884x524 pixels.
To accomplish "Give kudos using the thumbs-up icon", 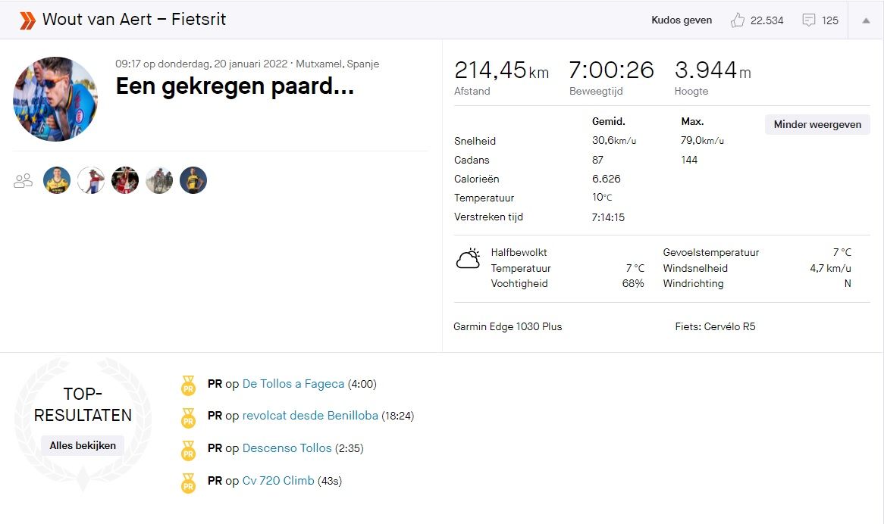I will pyautogui.click(x=737, y=20).
